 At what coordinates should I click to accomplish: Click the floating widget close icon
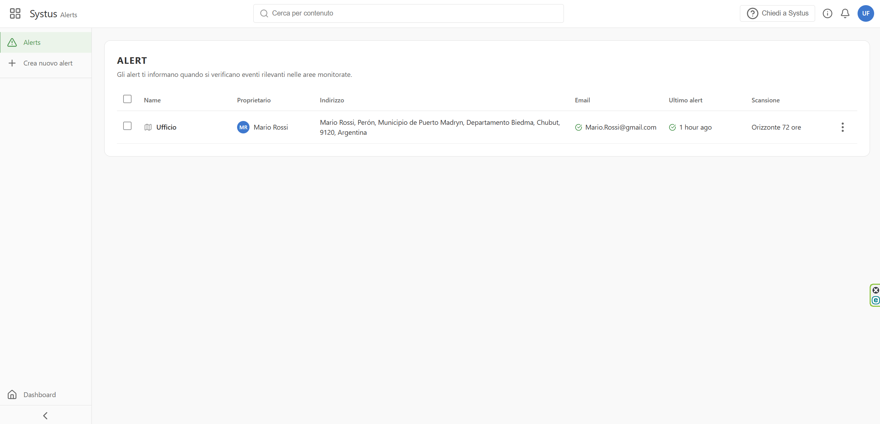[876, 290]
